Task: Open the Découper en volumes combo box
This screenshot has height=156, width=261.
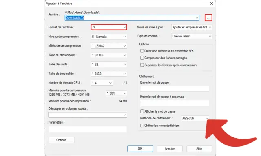Action: pos(88,115)
